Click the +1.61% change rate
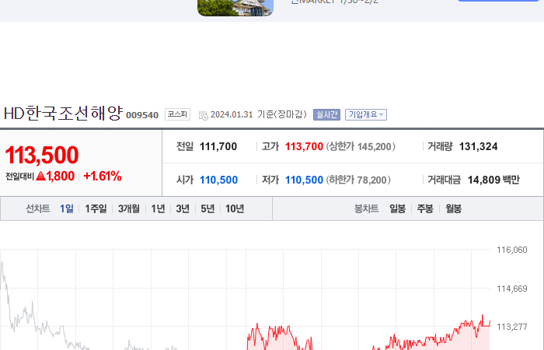The height and width of the screenshot is (350, 544). pos(103,176)
